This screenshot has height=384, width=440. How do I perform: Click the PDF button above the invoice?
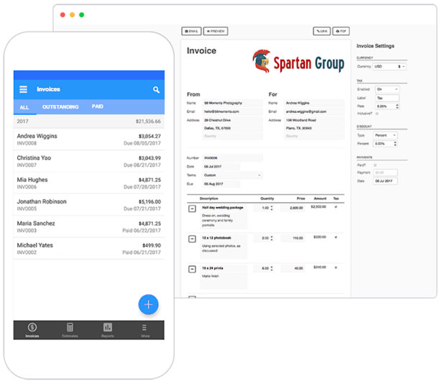point(341,31)
